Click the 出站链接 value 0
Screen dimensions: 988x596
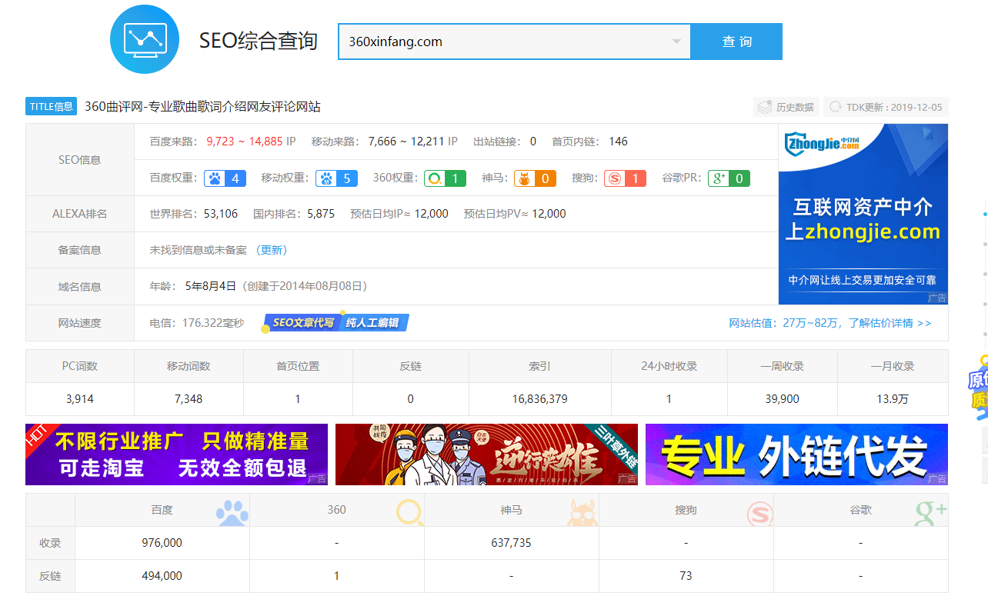533,142
